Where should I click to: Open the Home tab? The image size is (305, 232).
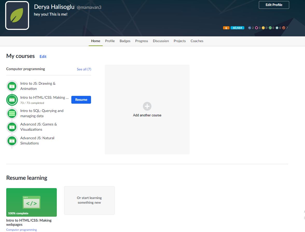95,41
